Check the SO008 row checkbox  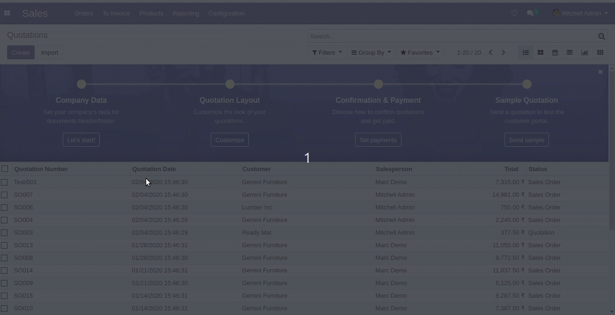click(x=4, y=258)
